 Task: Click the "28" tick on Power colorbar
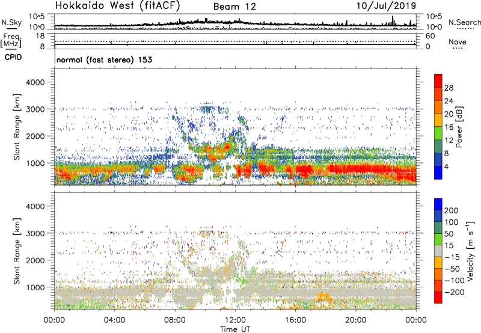coord(449,88)
